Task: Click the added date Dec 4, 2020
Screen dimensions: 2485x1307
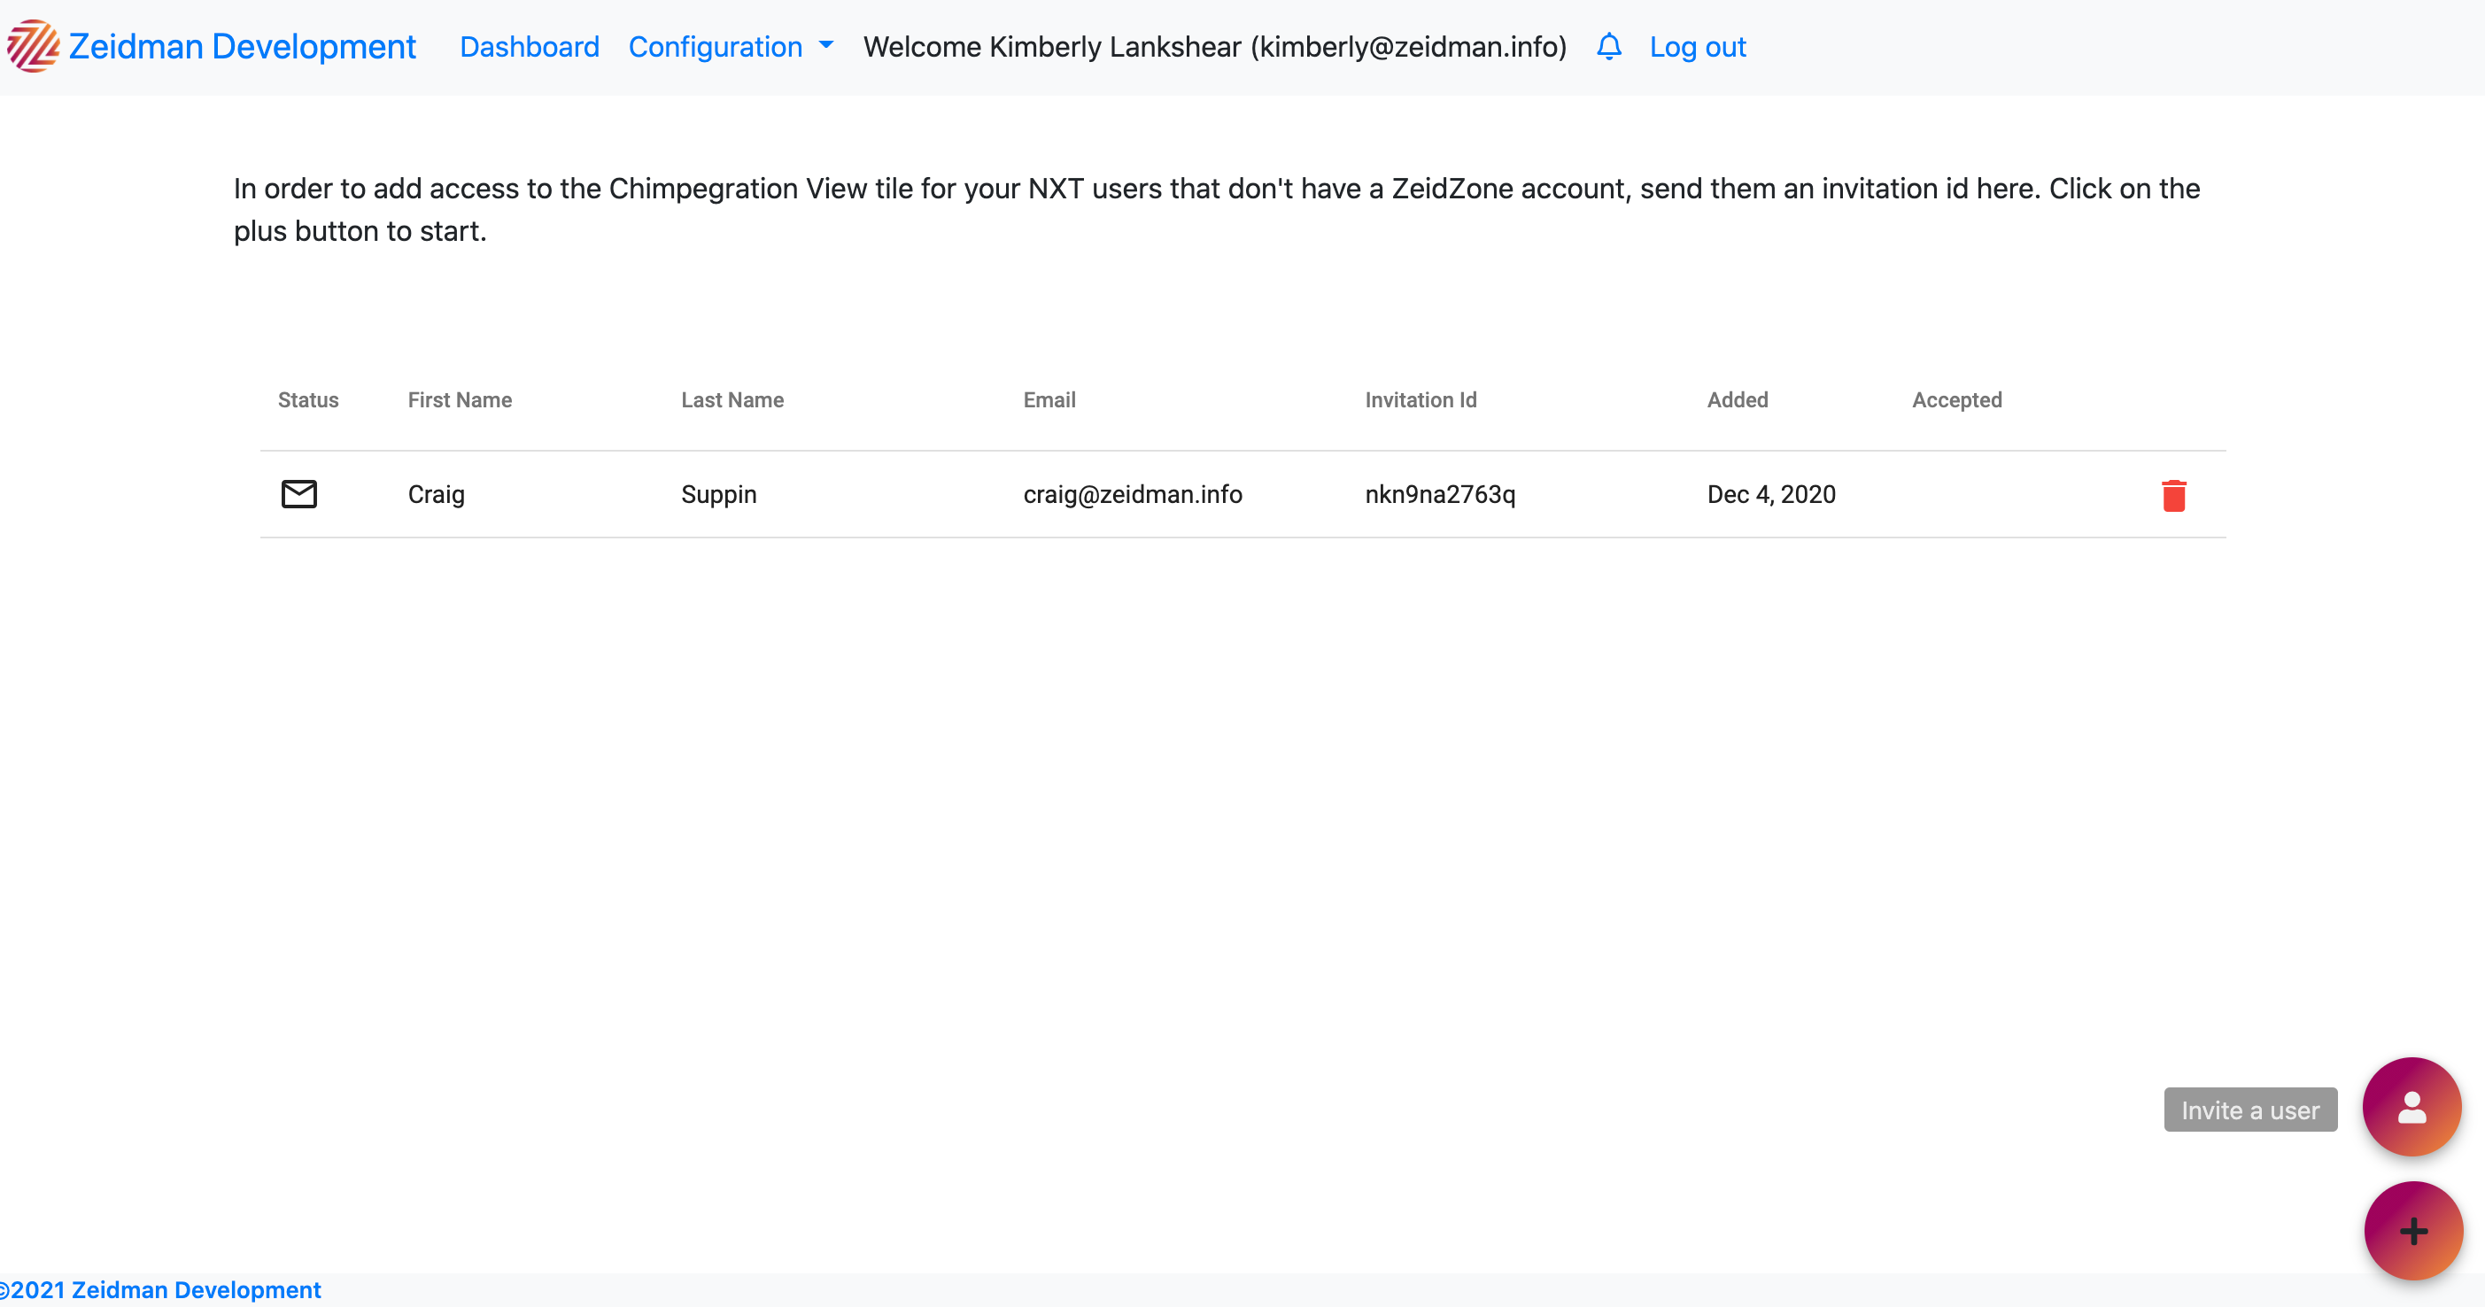Action: click(x=1771, y=495)
